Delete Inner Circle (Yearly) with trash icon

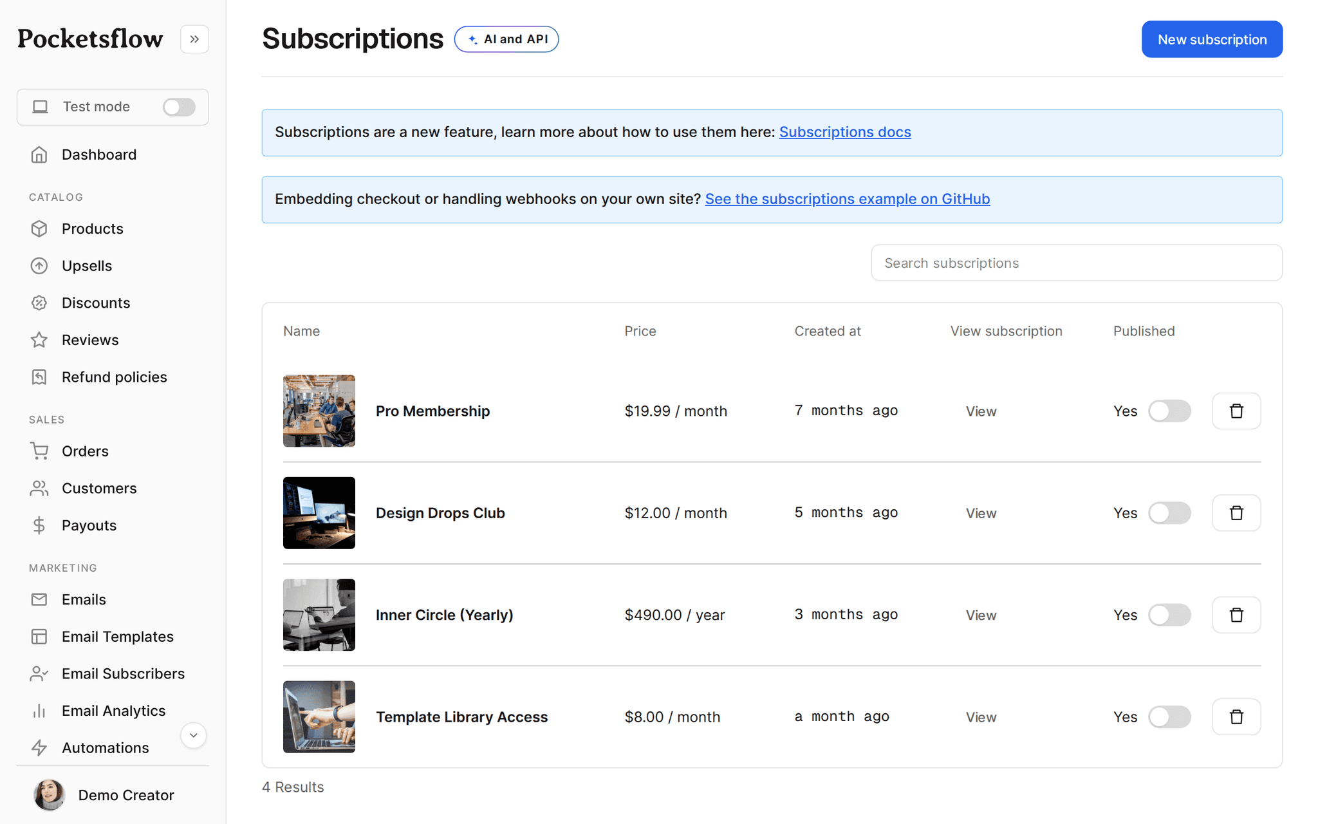(1236, 615)
